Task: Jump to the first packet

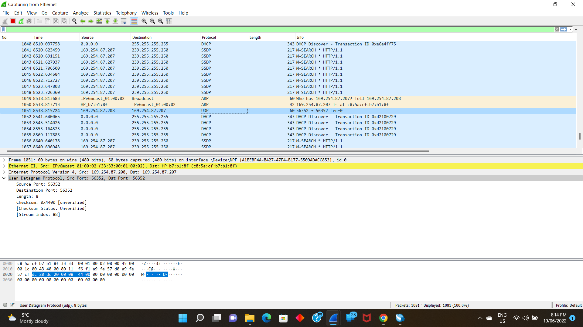Action: tap(107, 21)
